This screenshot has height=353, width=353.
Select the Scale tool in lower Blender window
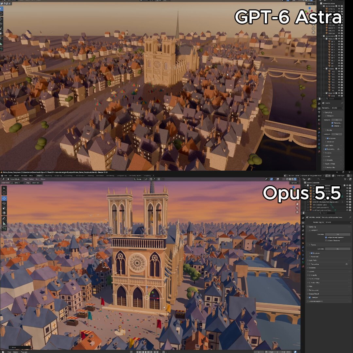click(x=4, y=208)
